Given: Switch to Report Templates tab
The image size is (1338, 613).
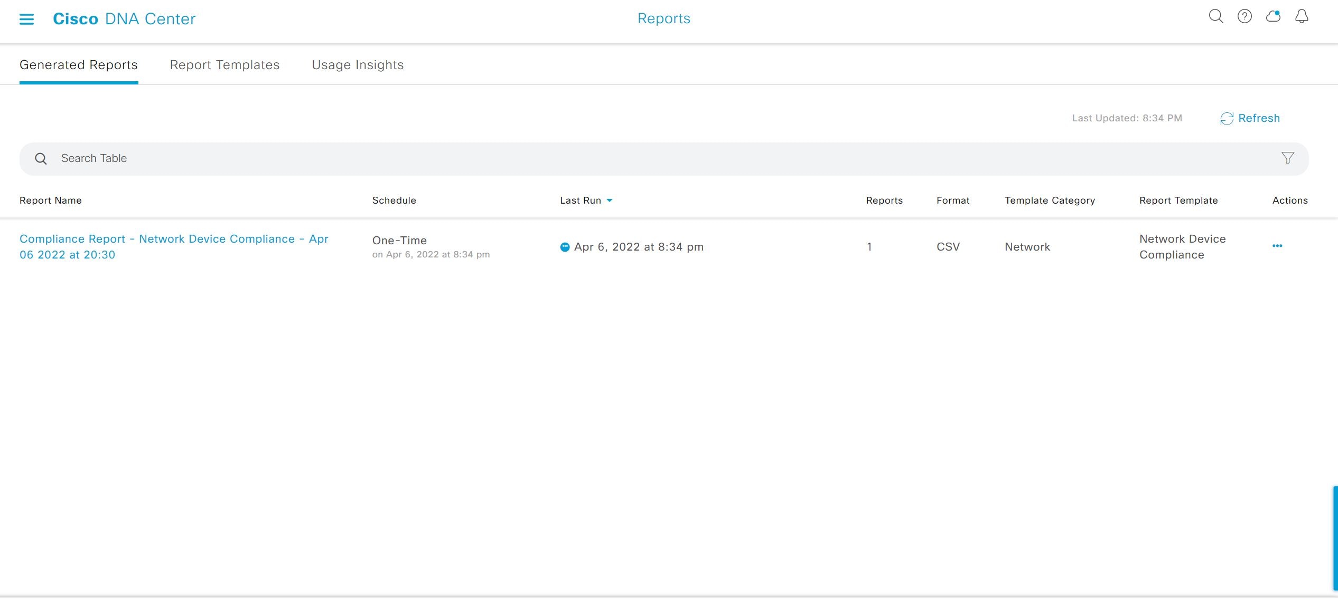Looking at the screenshot, I should [x=224, y=65].
